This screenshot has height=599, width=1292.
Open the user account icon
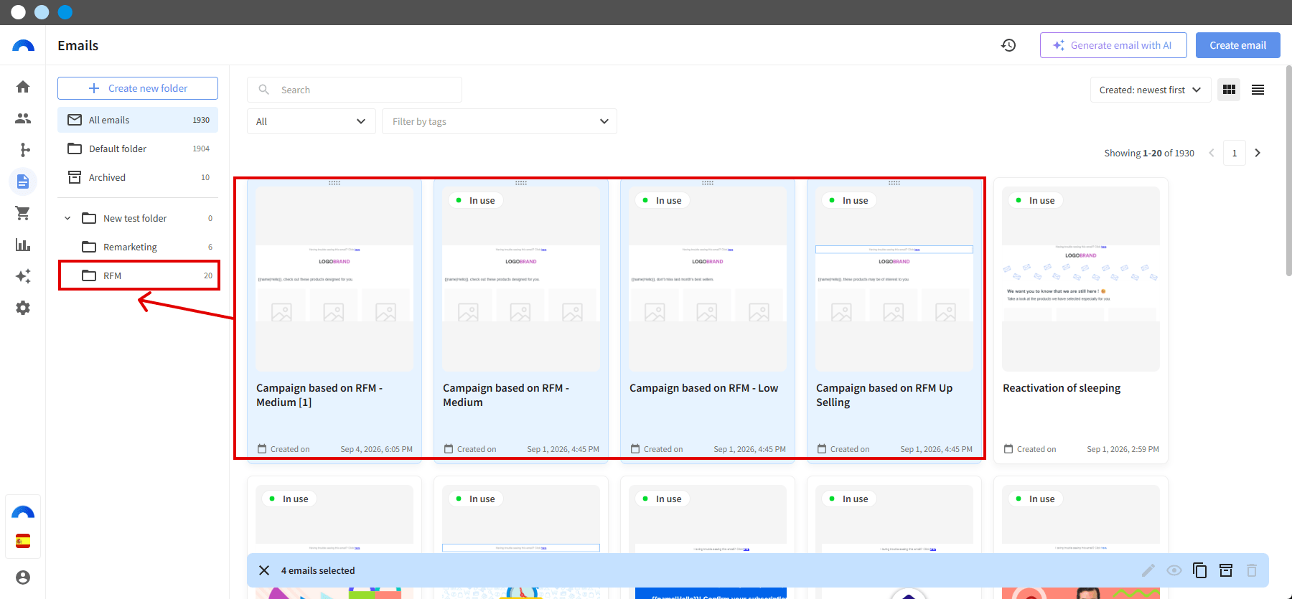(23, 577)
